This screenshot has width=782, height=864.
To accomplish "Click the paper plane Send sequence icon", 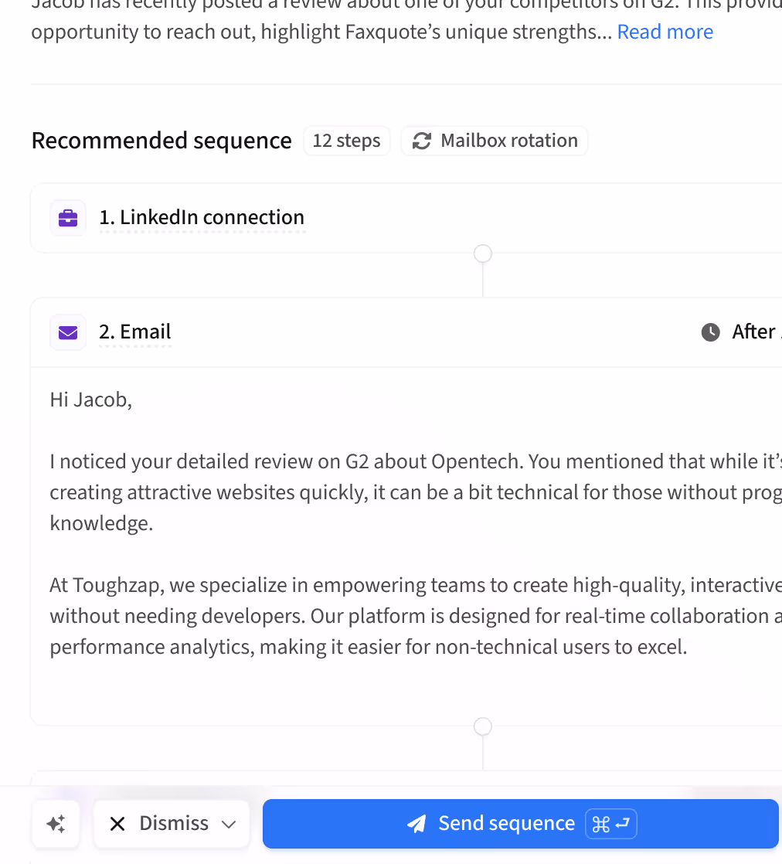I will point(416,824).
